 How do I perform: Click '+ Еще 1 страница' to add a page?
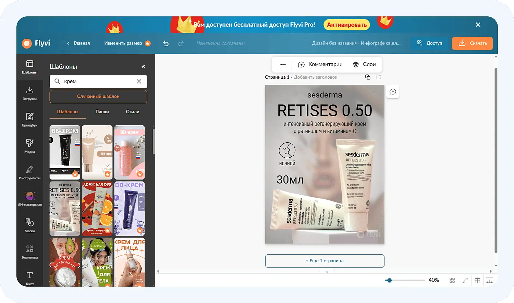coord(325,261)
